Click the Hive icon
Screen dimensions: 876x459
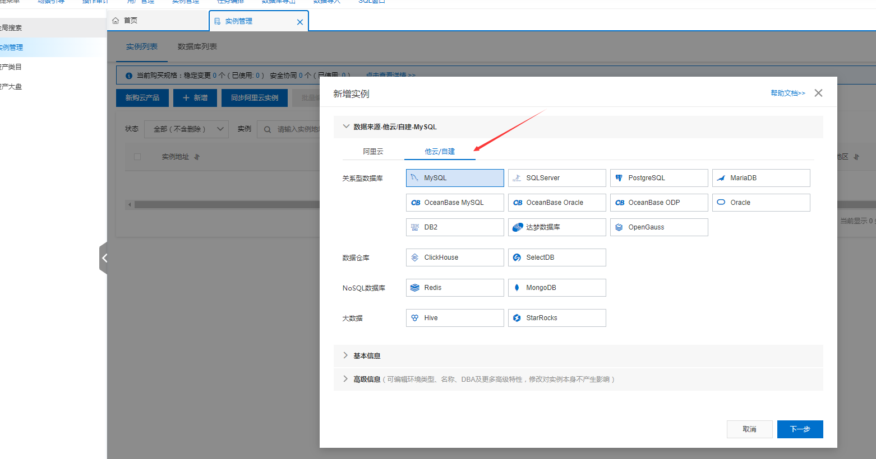[415, 318]
